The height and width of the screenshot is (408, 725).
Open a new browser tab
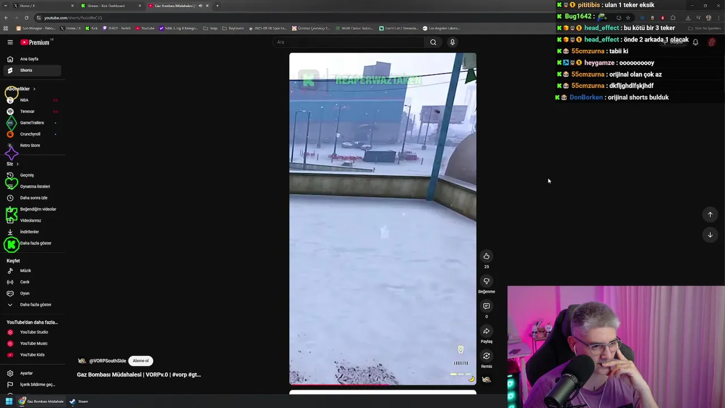[217, 6]
